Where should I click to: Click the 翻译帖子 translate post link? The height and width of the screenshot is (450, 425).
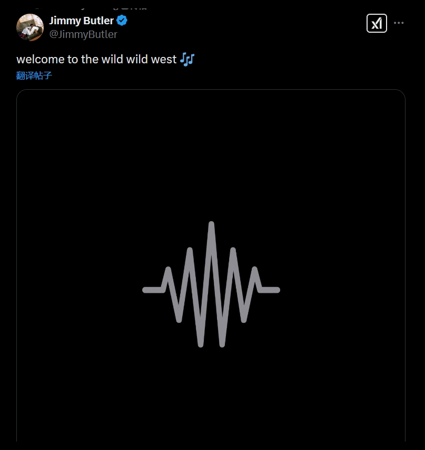34,75
